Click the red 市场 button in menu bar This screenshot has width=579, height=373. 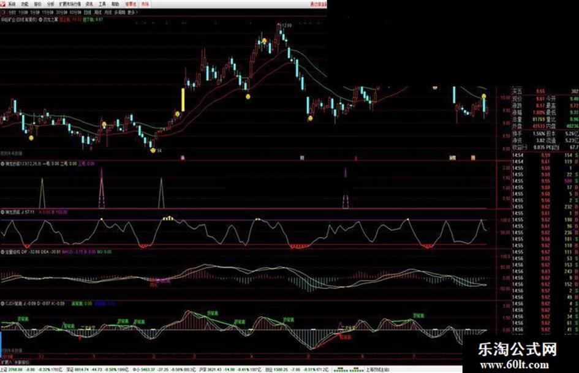145,4
